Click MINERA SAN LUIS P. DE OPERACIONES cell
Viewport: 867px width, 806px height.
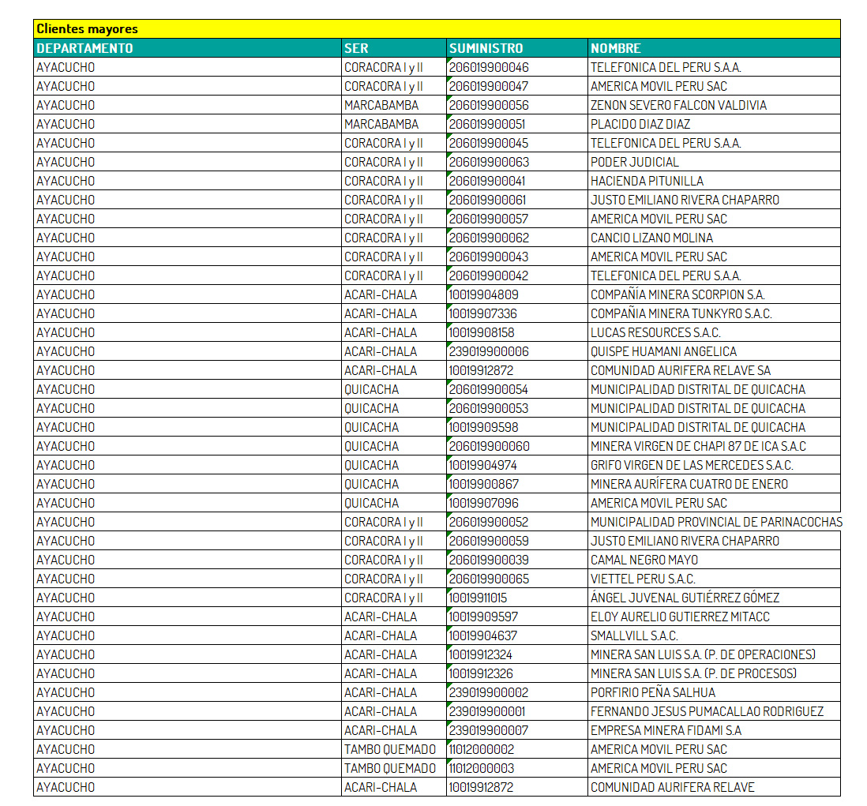[714, 654]
